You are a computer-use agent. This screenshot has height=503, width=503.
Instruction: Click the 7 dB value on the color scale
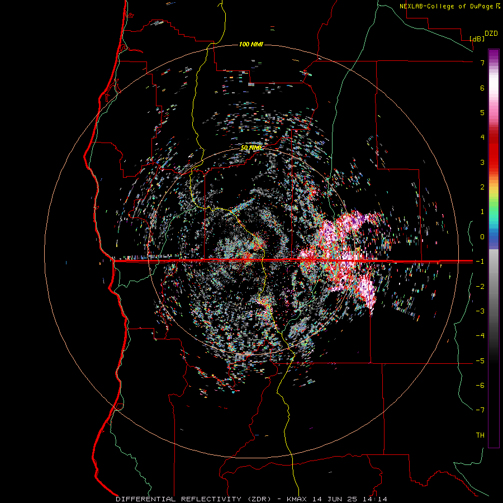(482, 63)
